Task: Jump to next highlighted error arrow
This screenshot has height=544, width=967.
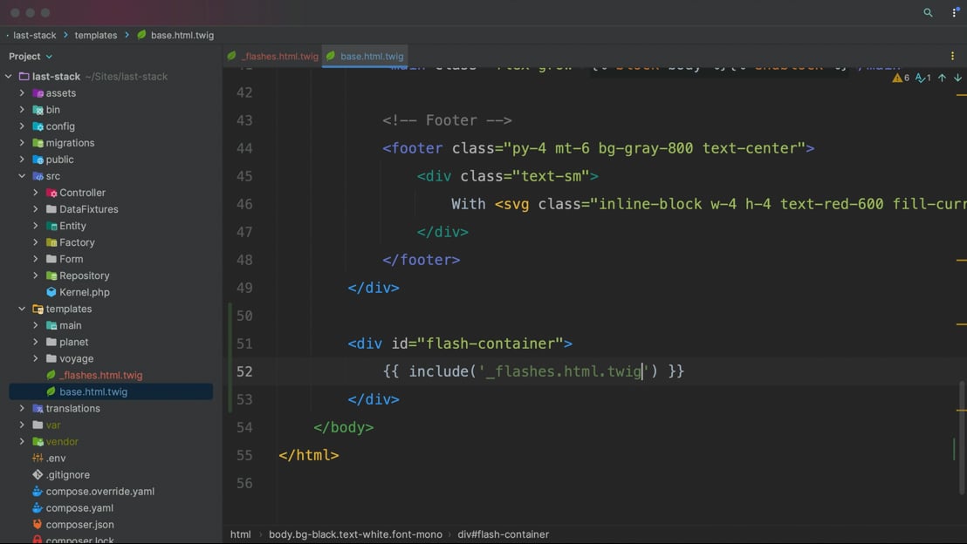Action: pyautogui.click(x=957, y=78)
